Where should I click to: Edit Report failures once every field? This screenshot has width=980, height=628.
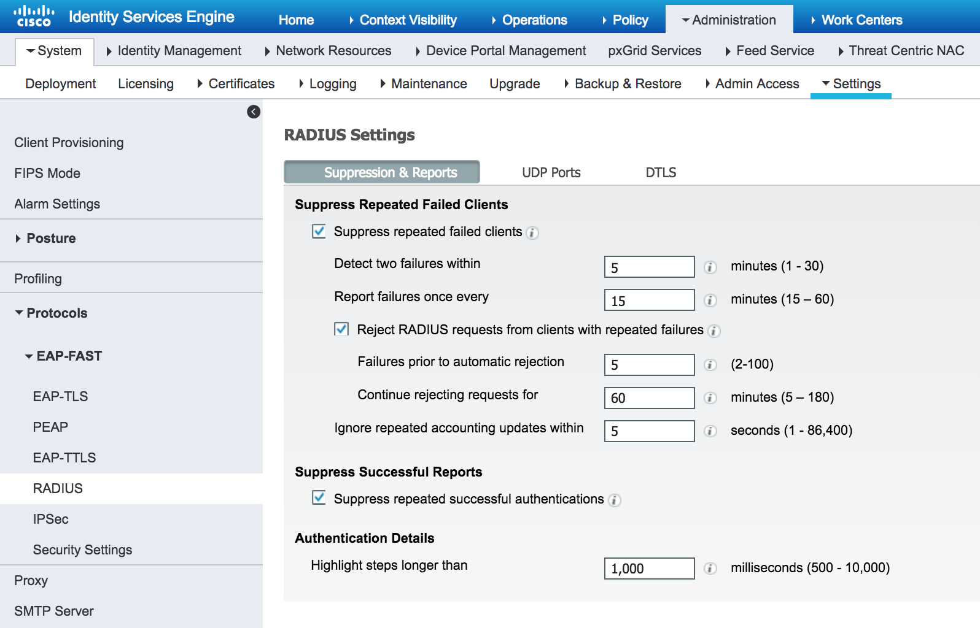(x=650, y=301)
